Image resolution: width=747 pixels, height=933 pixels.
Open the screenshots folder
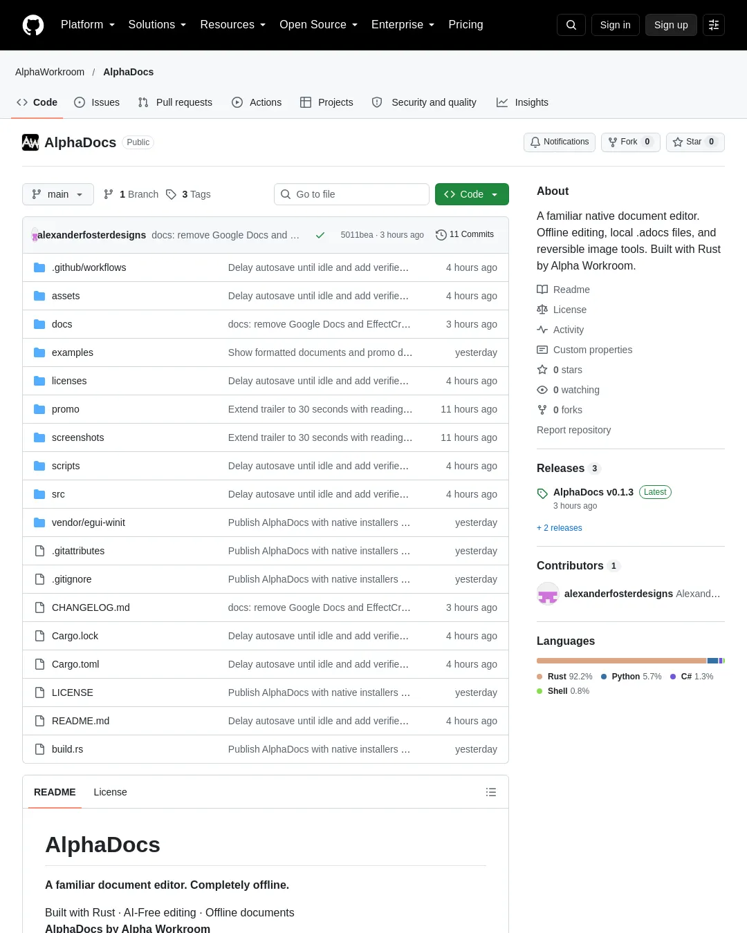tap(77, 437)
